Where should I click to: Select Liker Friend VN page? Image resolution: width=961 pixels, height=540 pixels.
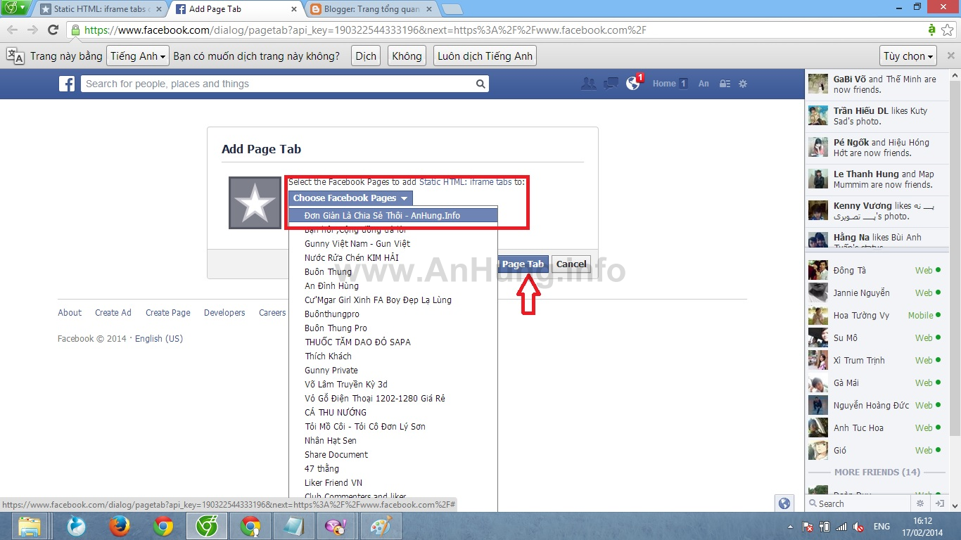[393, 482]
